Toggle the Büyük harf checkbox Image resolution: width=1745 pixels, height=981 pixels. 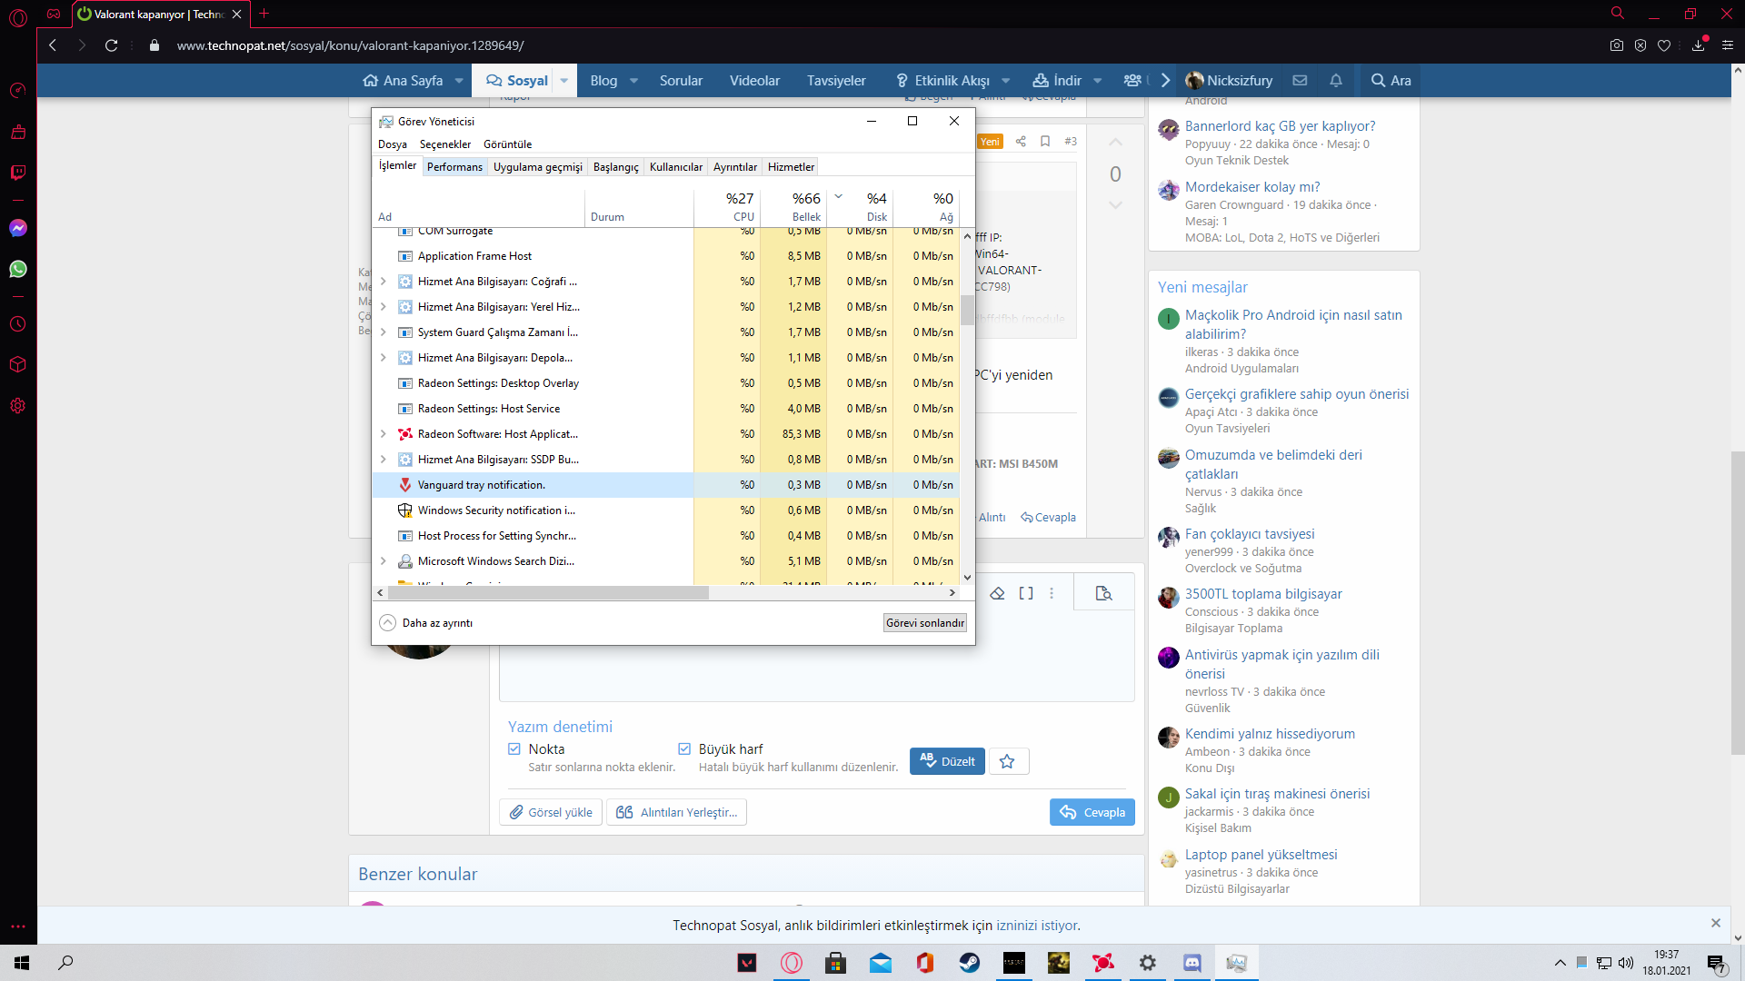pos(684,749)
